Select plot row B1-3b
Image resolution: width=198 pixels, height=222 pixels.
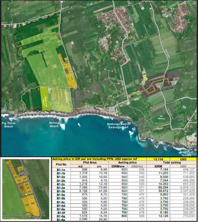124,191
